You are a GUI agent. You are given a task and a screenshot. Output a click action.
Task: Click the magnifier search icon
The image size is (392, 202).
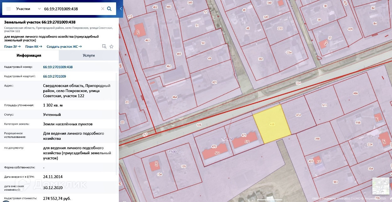coord(109,9)
